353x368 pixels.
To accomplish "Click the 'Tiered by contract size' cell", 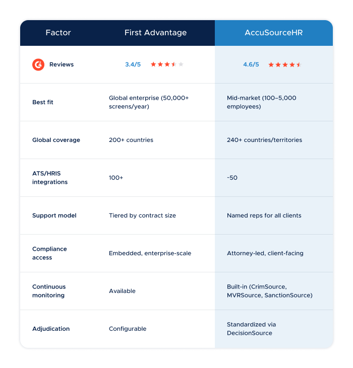I will coord(142,215).
